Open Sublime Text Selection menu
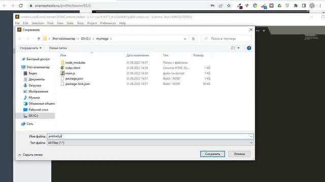 click(38, 23)
